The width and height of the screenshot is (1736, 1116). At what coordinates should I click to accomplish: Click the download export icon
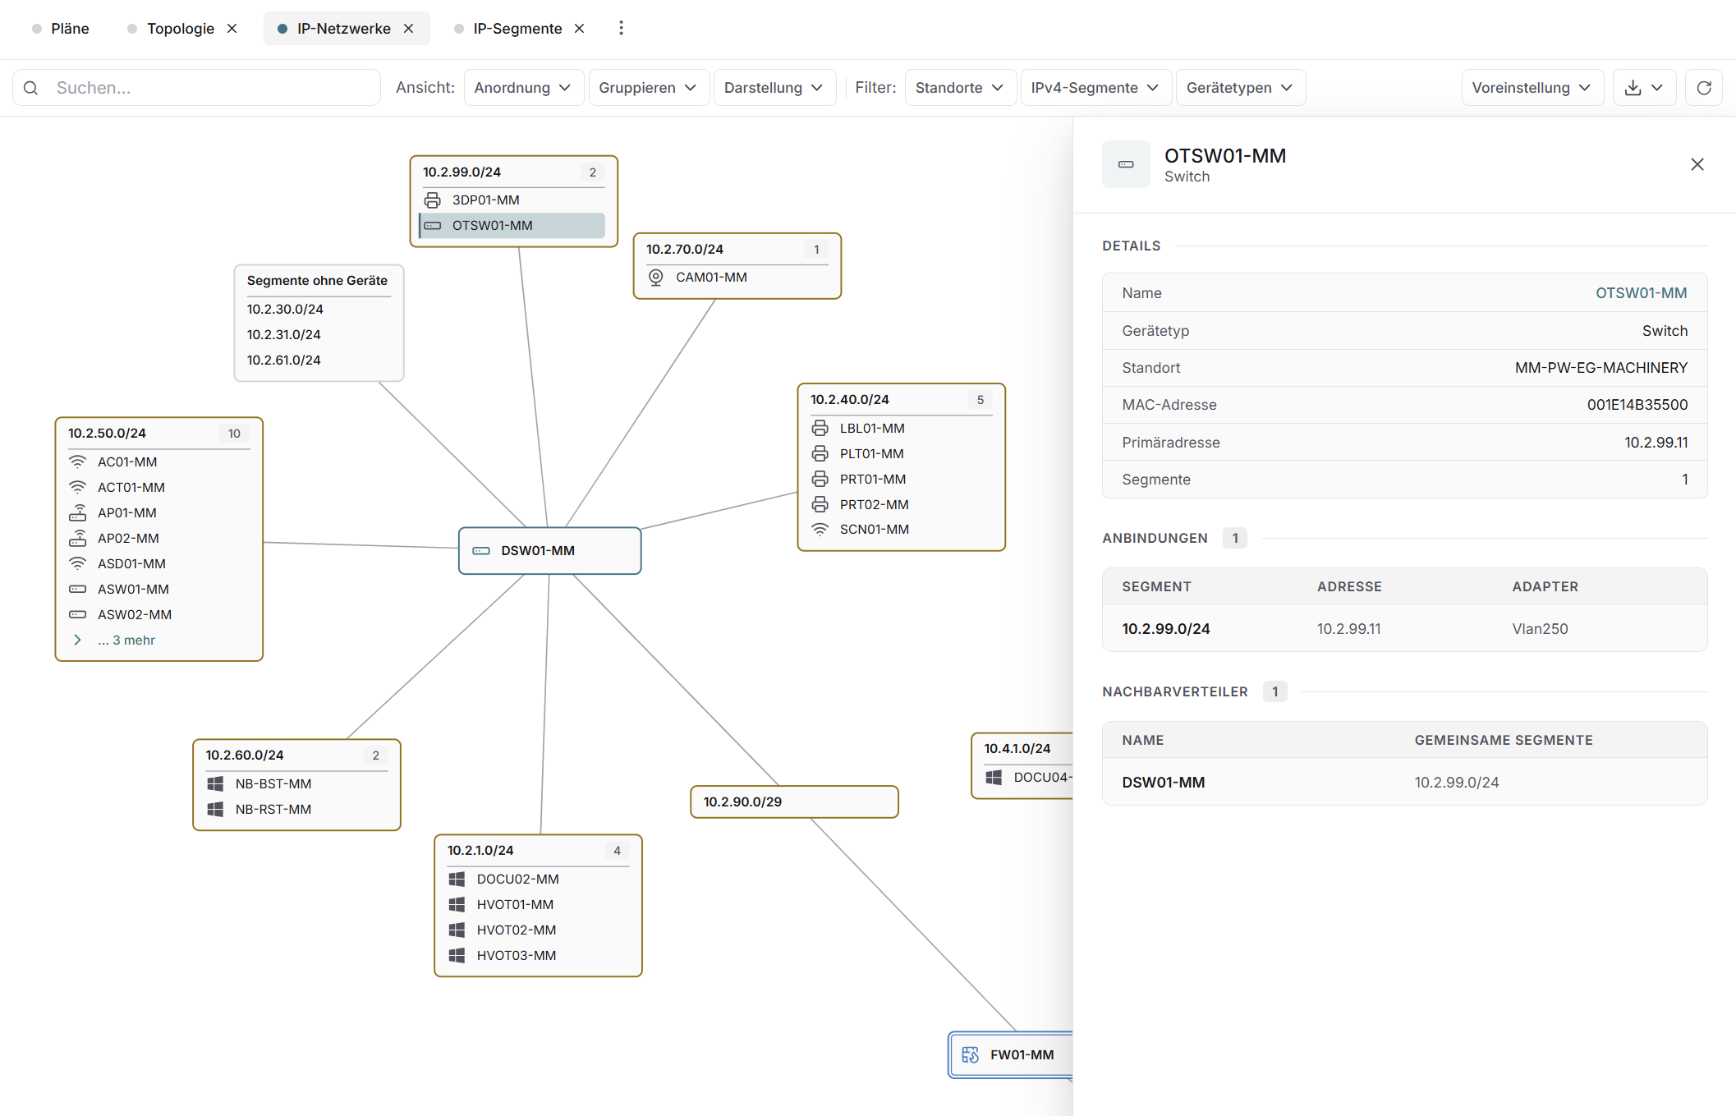1633,88
